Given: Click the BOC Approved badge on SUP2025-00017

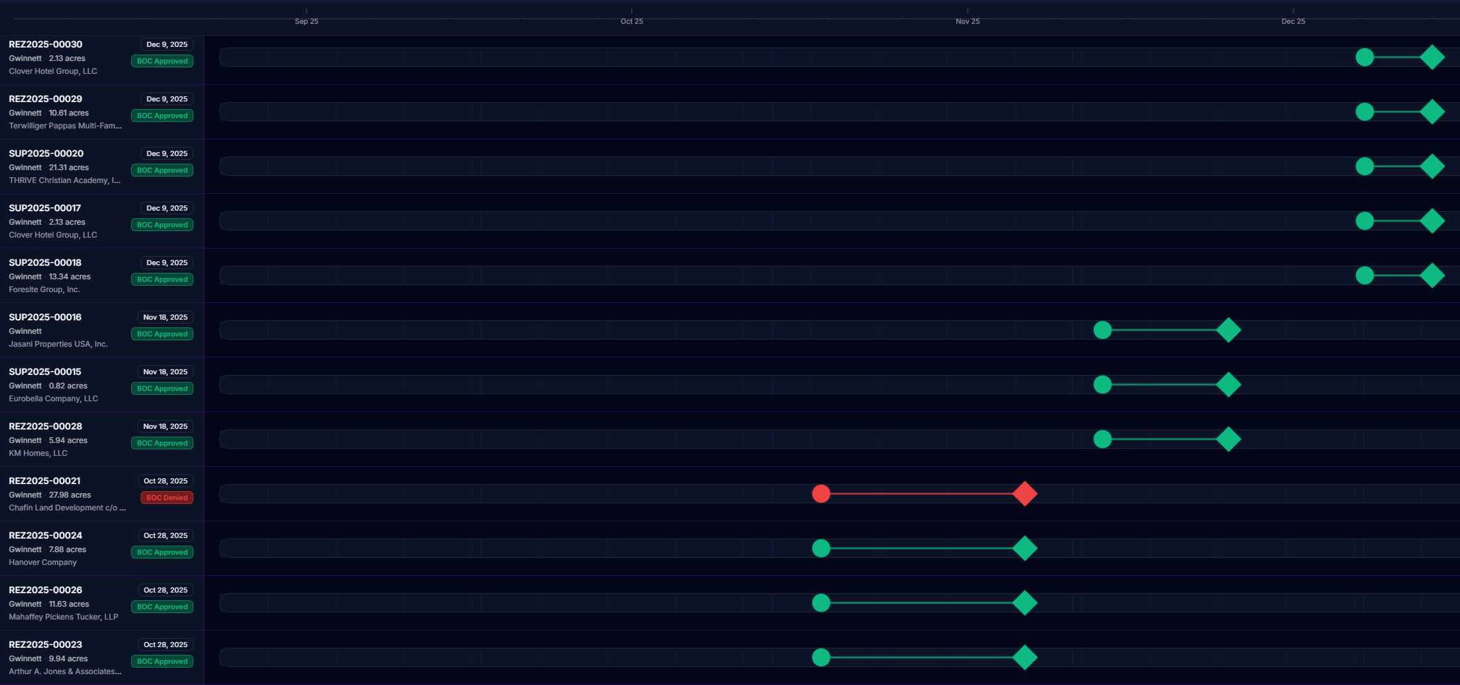Looking at the screenshot, I should point(162,225).
